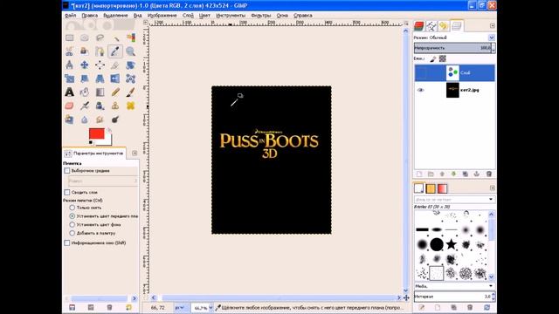Viewport: 559px width, 314px height.
Task: Select the Paintbrush tool
Action: [x=130, y=92]
